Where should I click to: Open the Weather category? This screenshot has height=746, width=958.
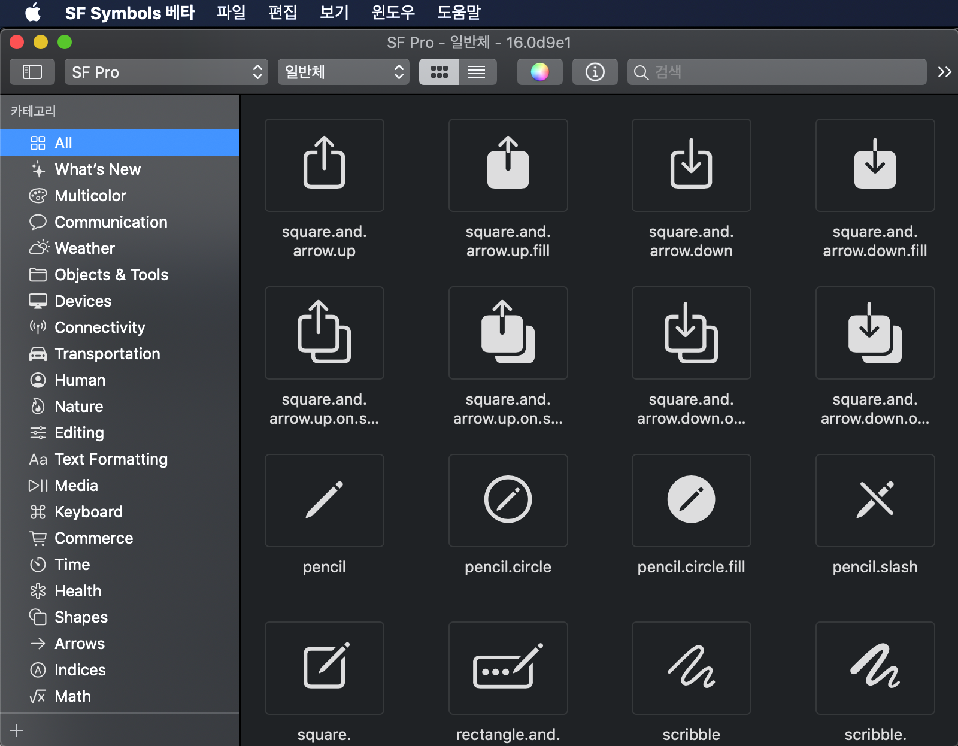120,248
